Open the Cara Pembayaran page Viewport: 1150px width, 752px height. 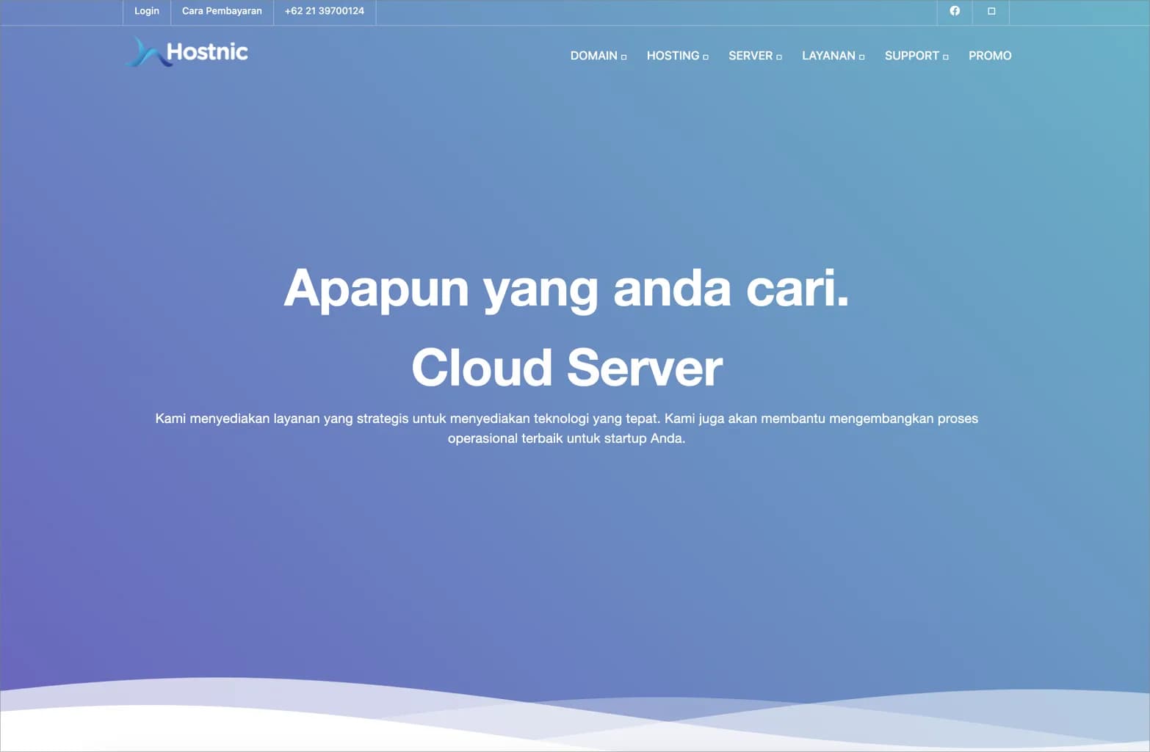[x=222, y=10]
